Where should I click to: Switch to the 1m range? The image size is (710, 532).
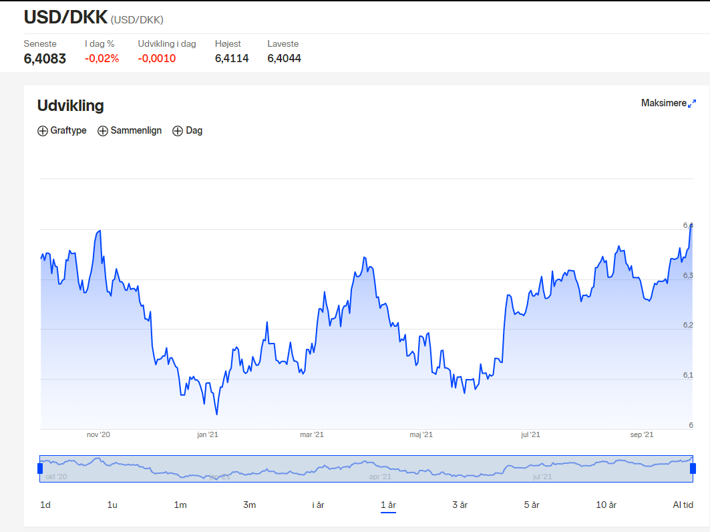click(x=180, y=505)
